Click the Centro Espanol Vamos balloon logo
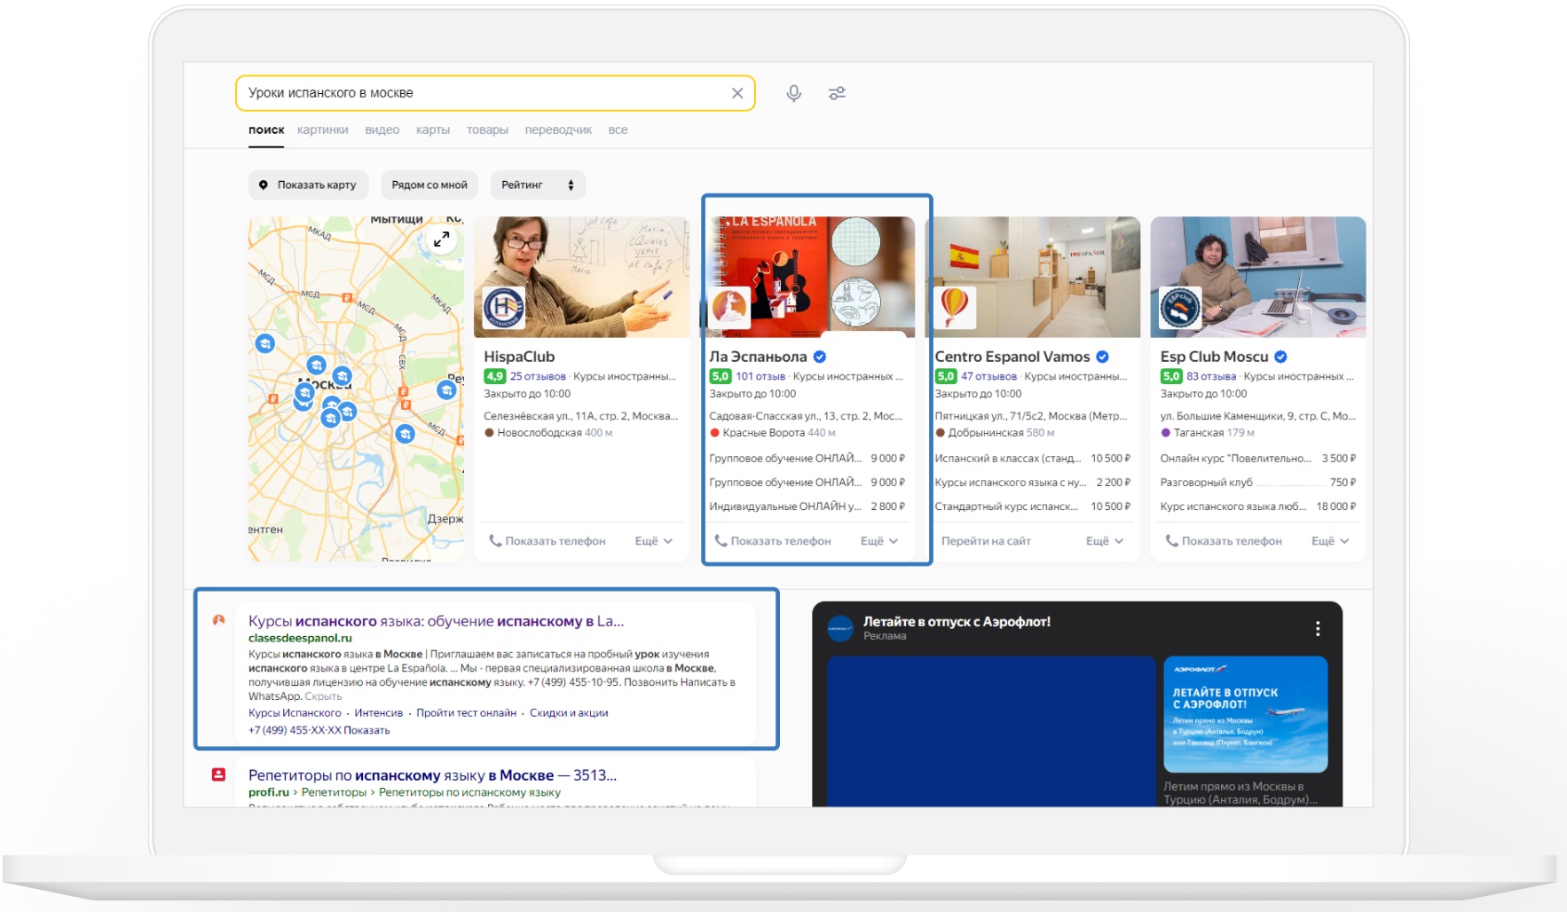This screenshot has width=1567, height=912. 955,307
